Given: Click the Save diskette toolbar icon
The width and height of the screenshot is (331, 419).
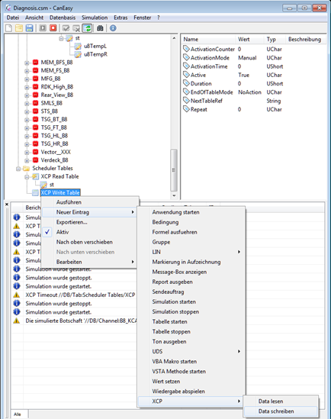Looking at the screenshot, I should point(29,28).
